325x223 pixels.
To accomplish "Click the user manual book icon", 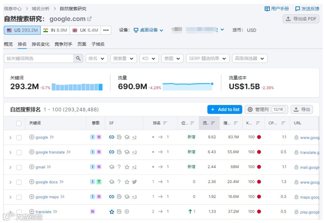I will click(267, 9).
